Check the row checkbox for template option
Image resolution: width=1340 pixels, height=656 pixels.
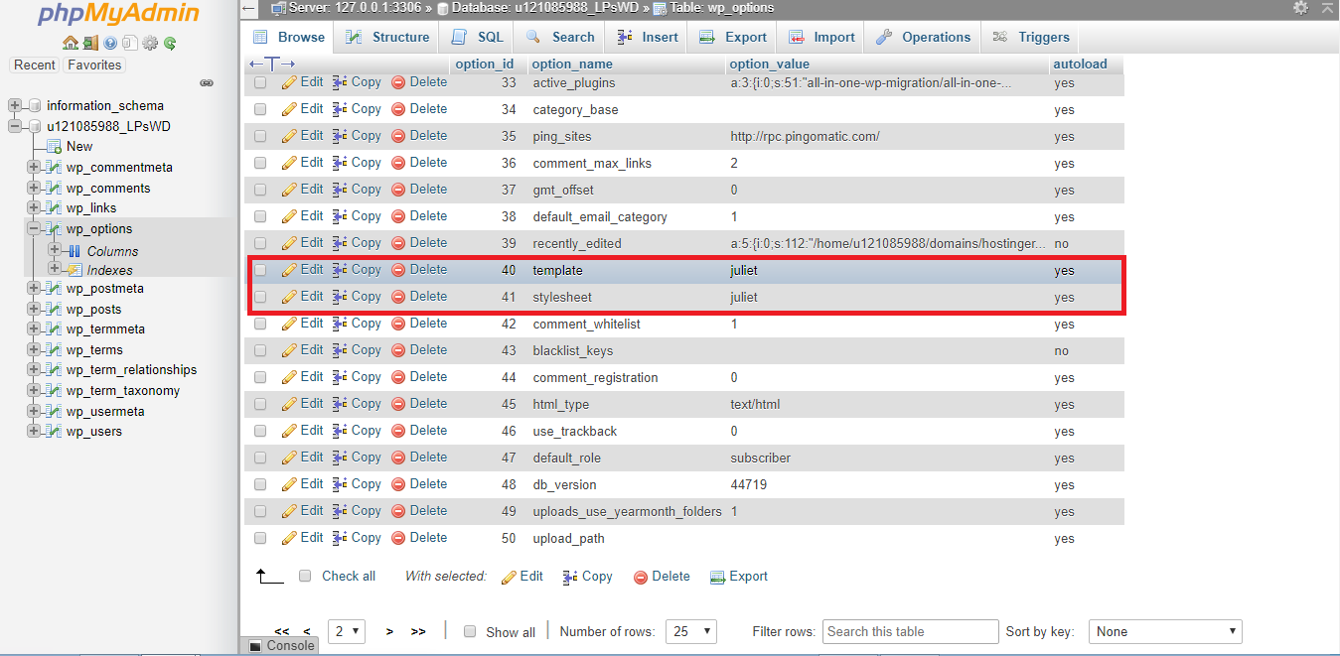[260, 269]
